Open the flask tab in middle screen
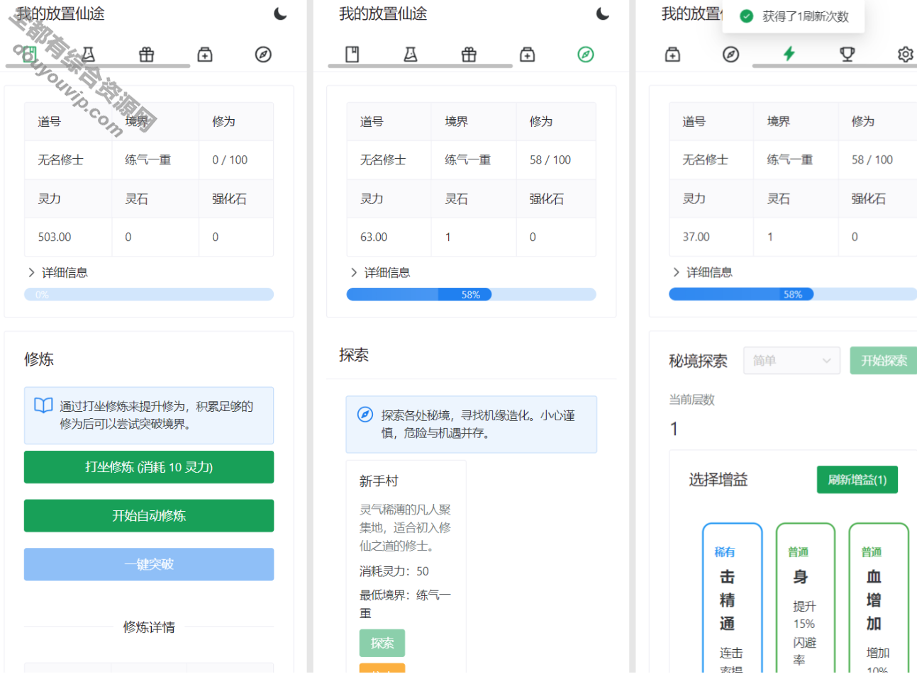917x674 pixels. 411,54
